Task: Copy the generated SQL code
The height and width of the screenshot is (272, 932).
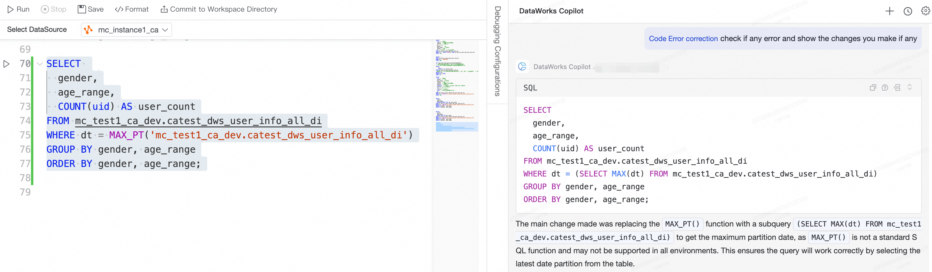Action: (873, 87)
